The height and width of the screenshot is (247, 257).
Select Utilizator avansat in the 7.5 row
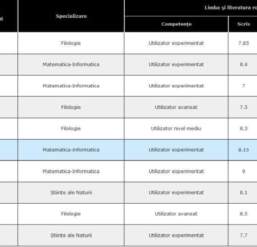point(176,107)
